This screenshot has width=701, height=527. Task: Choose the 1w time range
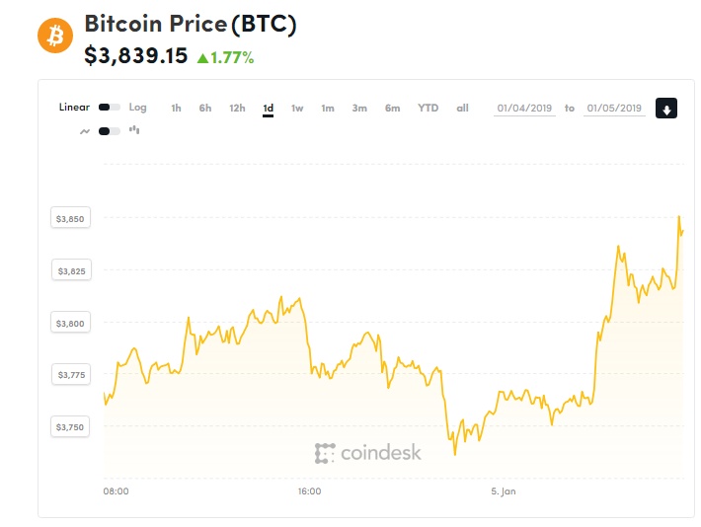point(297,109)
